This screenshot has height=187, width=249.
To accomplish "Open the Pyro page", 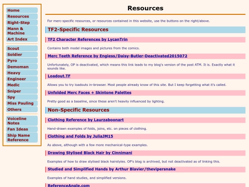I will tap(22, 60).
